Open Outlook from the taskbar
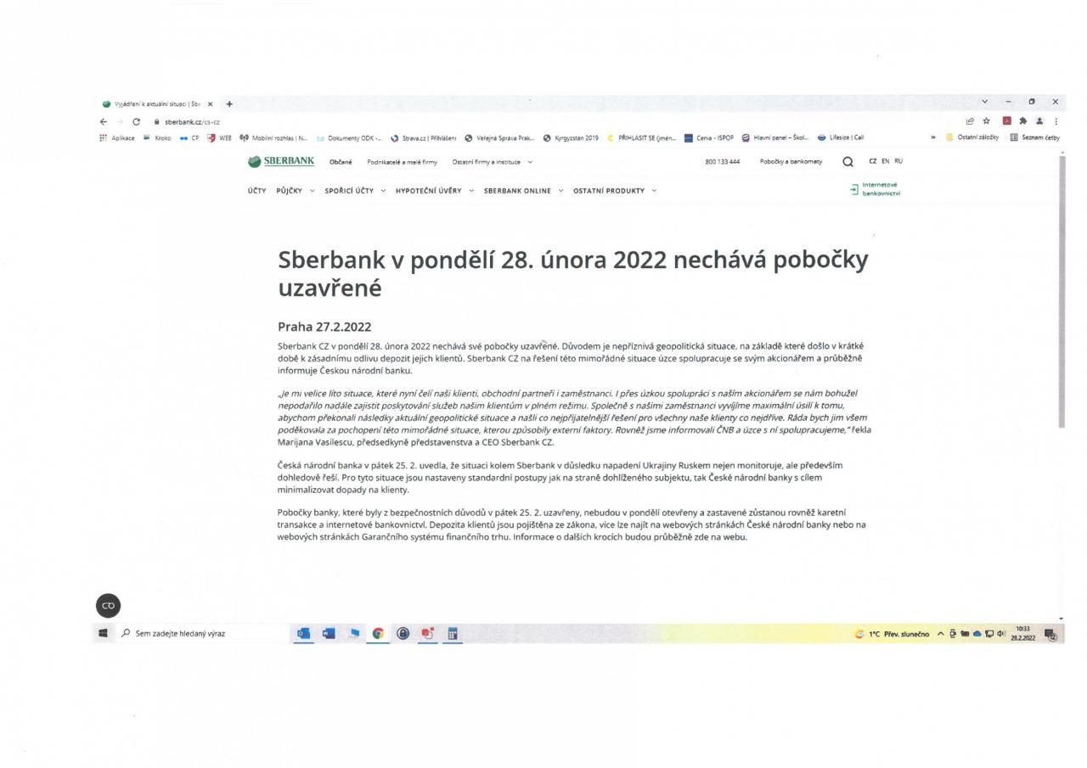The width and height of the screenshot is (1087, 768). tap(303, 633)
